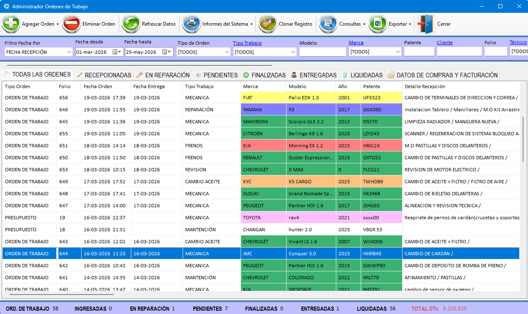Click the LIQUIDADAS 56 status bar entry
The image size is (528, 314).
pyautogui.click(x=376, y=309)
